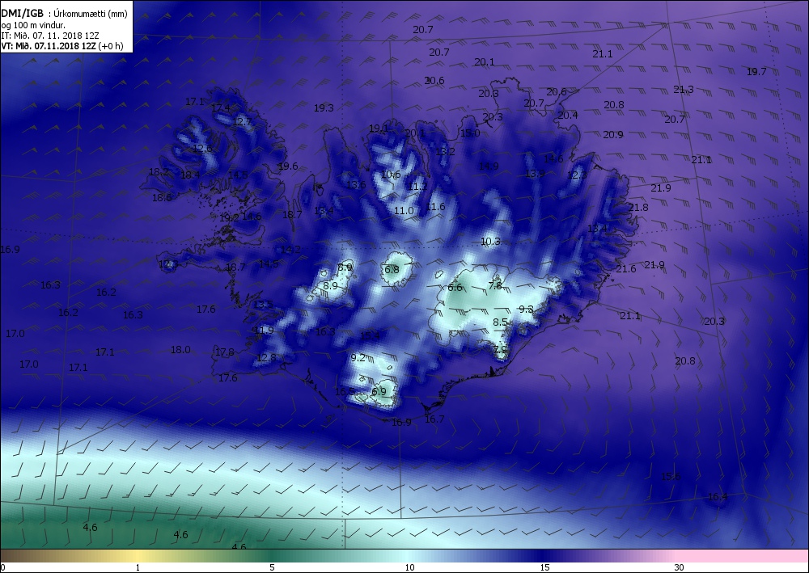Select the 13.5 value on the map
Viewport: 809px width, 573px height.
point(263,305)
